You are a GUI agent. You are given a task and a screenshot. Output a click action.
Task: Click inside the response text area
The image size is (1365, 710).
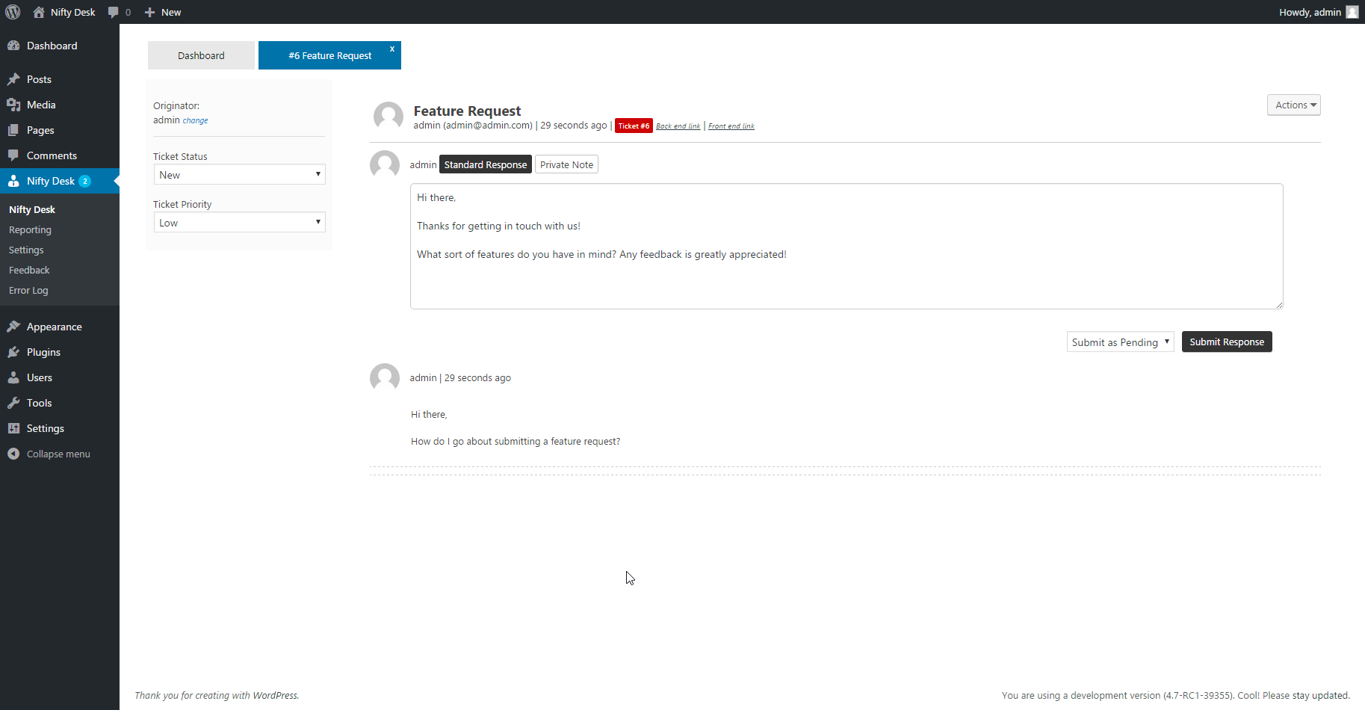pyautogui.click(x=846, y=246)
